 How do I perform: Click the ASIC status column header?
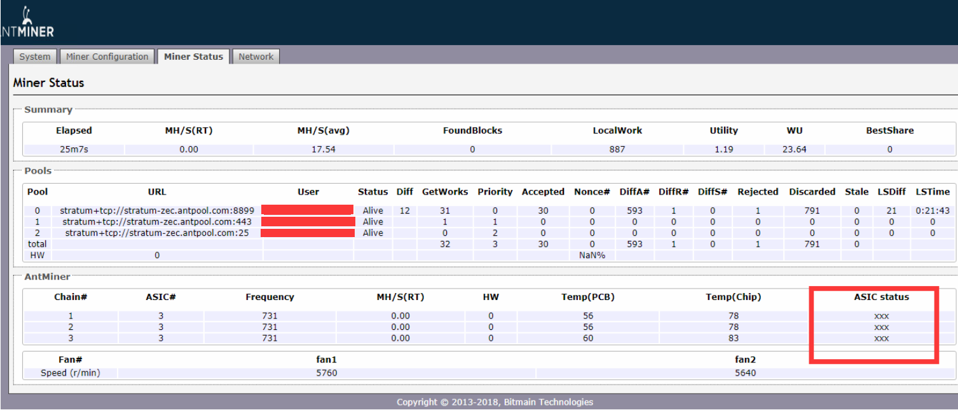click(881, 297)
